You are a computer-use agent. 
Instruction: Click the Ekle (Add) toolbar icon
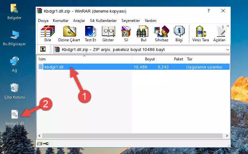click(48, 31)
